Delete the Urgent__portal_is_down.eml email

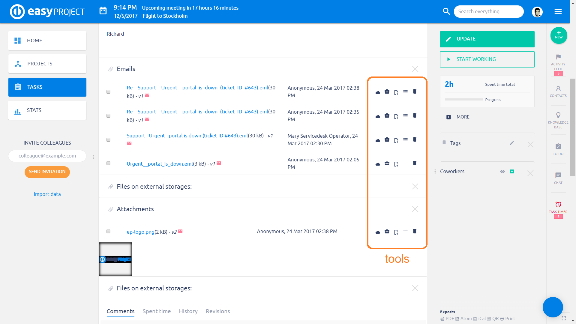coord(415,163)
